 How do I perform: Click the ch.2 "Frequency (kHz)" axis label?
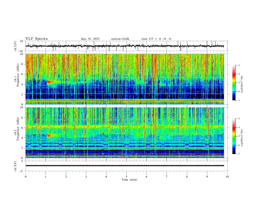coord(18,129)
